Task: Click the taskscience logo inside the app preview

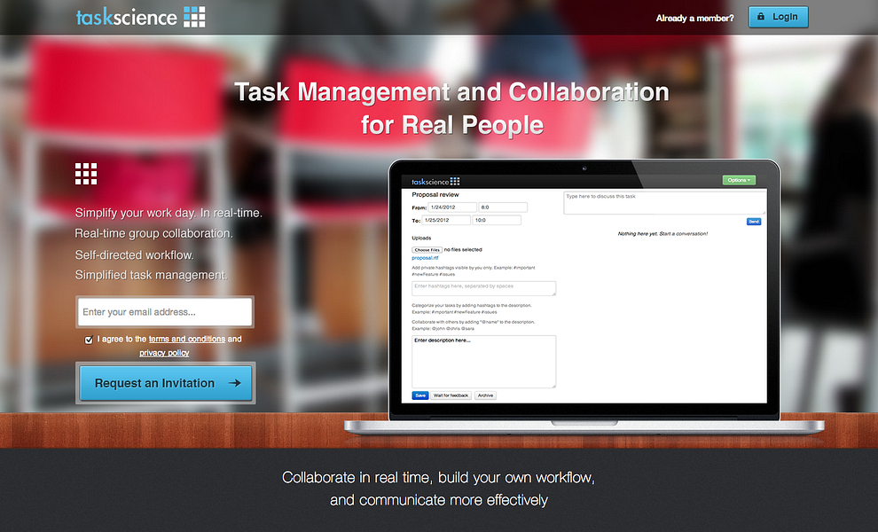Action: click(x=434, y=182)
